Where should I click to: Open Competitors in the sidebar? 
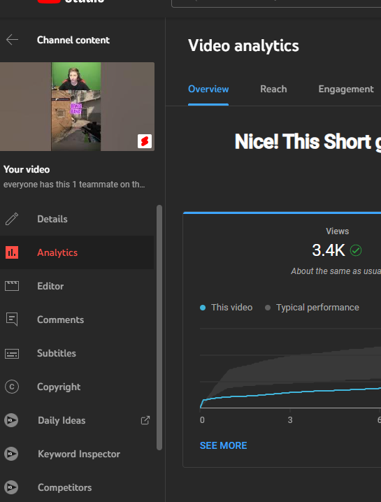click(x=77, y=487)
